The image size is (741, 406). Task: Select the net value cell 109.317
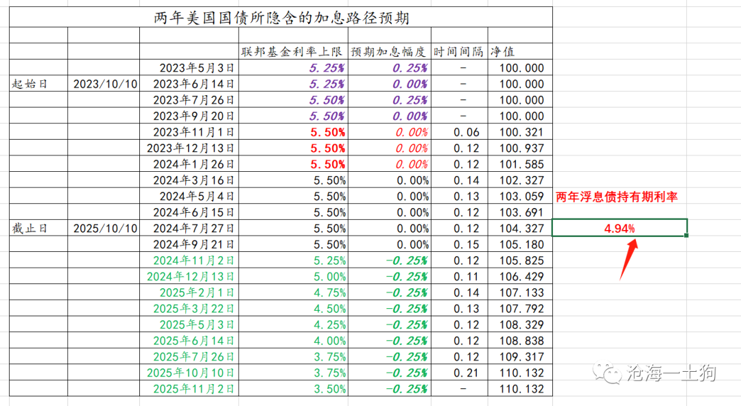coord(520,357)
